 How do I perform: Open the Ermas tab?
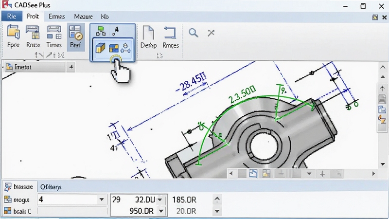pyautogui.click(x=57, y=17)
